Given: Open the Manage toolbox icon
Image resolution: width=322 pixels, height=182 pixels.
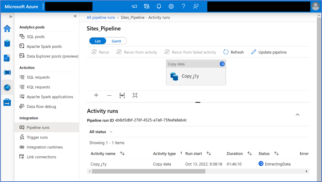Looking at the screenshot, I should pos(7,102).
